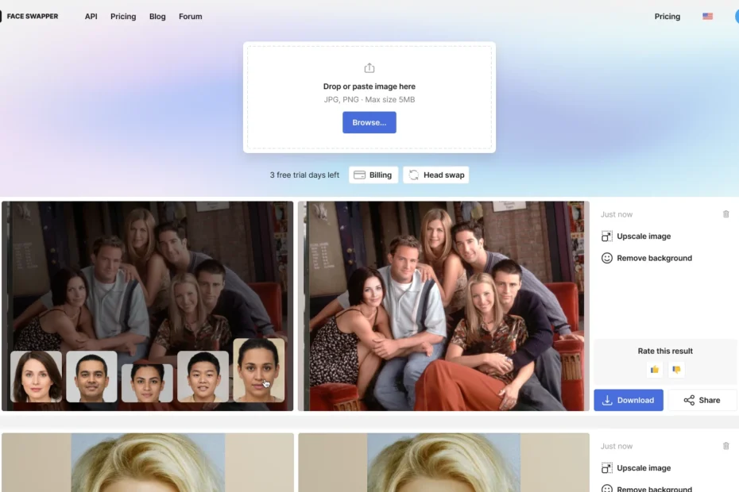
Task: Open Pricing link next to flag
Action: pos(667,17)
